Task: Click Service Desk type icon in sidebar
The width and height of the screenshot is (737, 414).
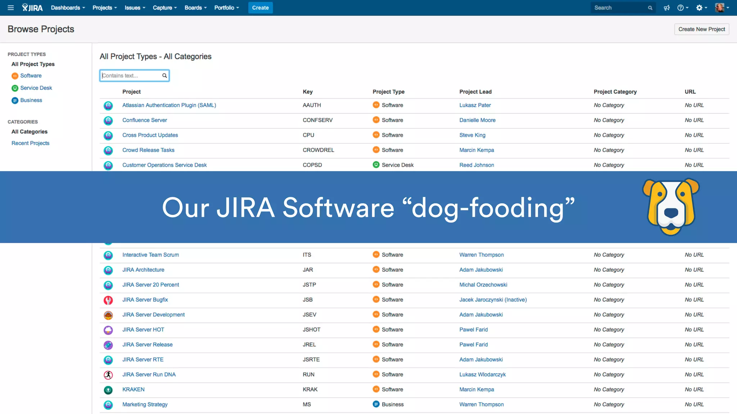Action: click(x=15, y=88)
